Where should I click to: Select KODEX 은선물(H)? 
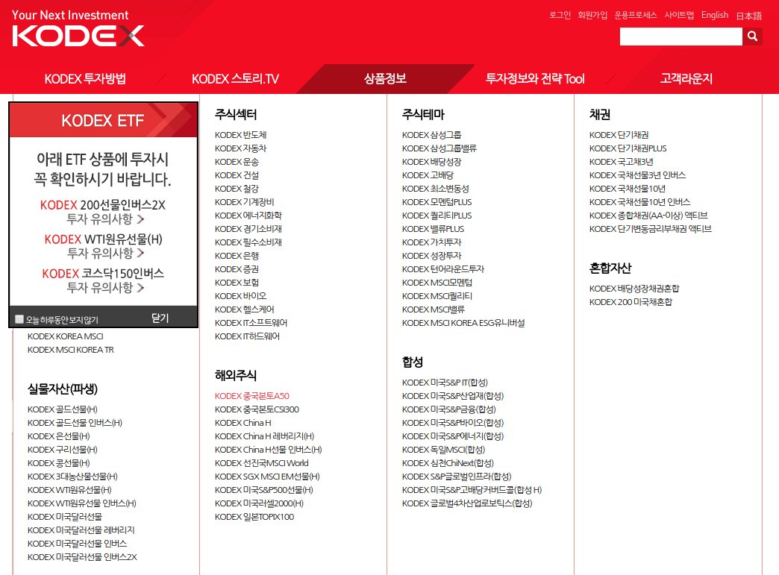[x=59, y=436]
